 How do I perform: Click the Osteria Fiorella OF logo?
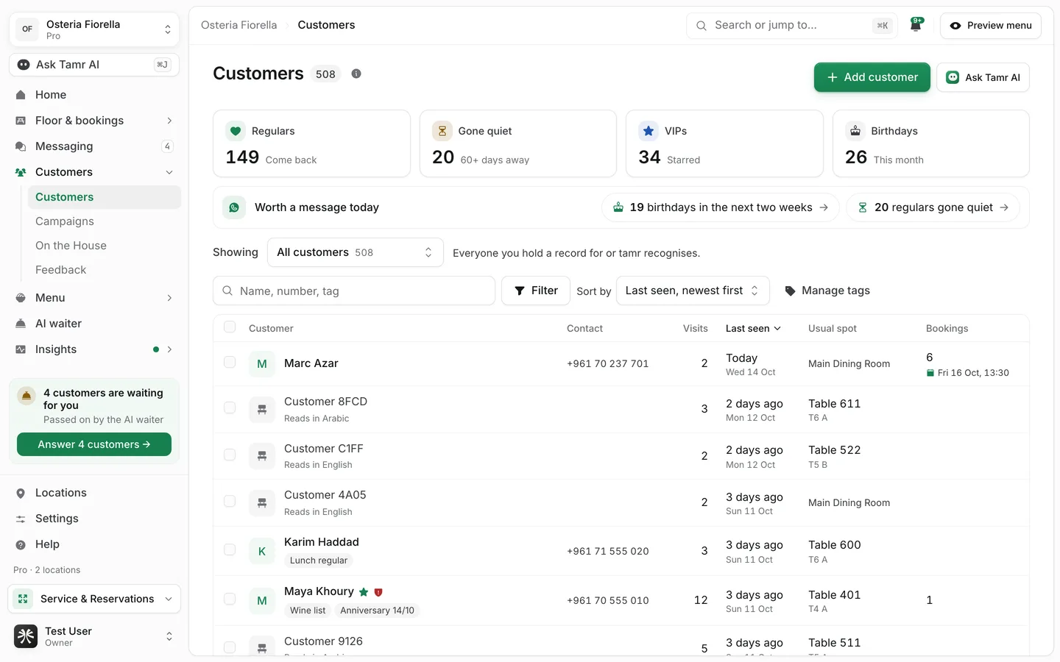(27, 29)
